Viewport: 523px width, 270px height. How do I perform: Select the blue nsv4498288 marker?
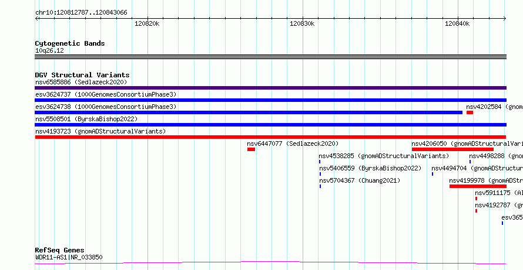[x=470, y=162]
